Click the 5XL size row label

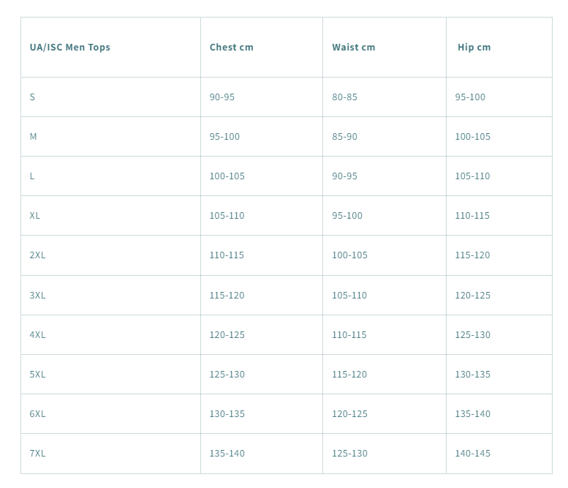pos(37,375)
